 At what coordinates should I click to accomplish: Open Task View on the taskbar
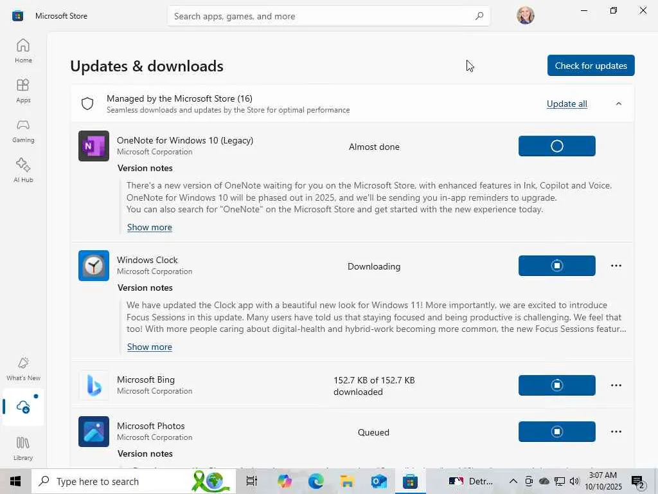pyautogui.click(x=251, y=481)
